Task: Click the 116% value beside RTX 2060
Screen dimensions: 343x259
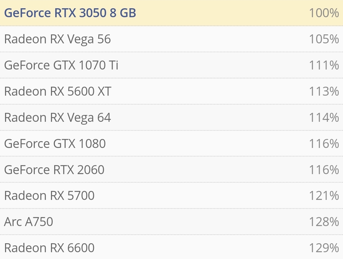Action: pos(324,169)
